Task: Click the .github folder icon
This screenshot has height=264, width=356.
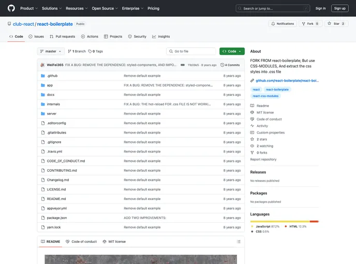Action: [x=42, y=76]
